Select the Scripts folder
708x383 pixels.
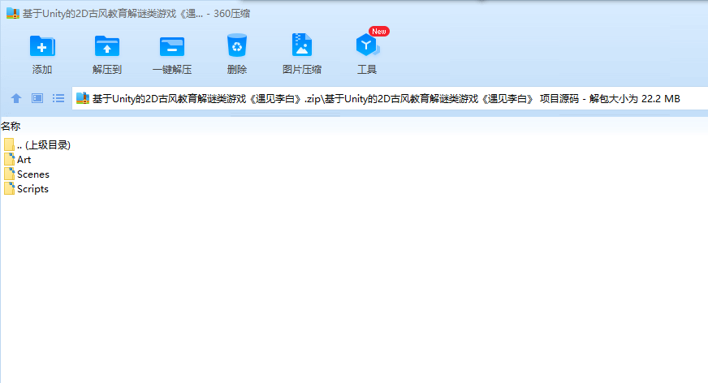[x=26, y=189]
